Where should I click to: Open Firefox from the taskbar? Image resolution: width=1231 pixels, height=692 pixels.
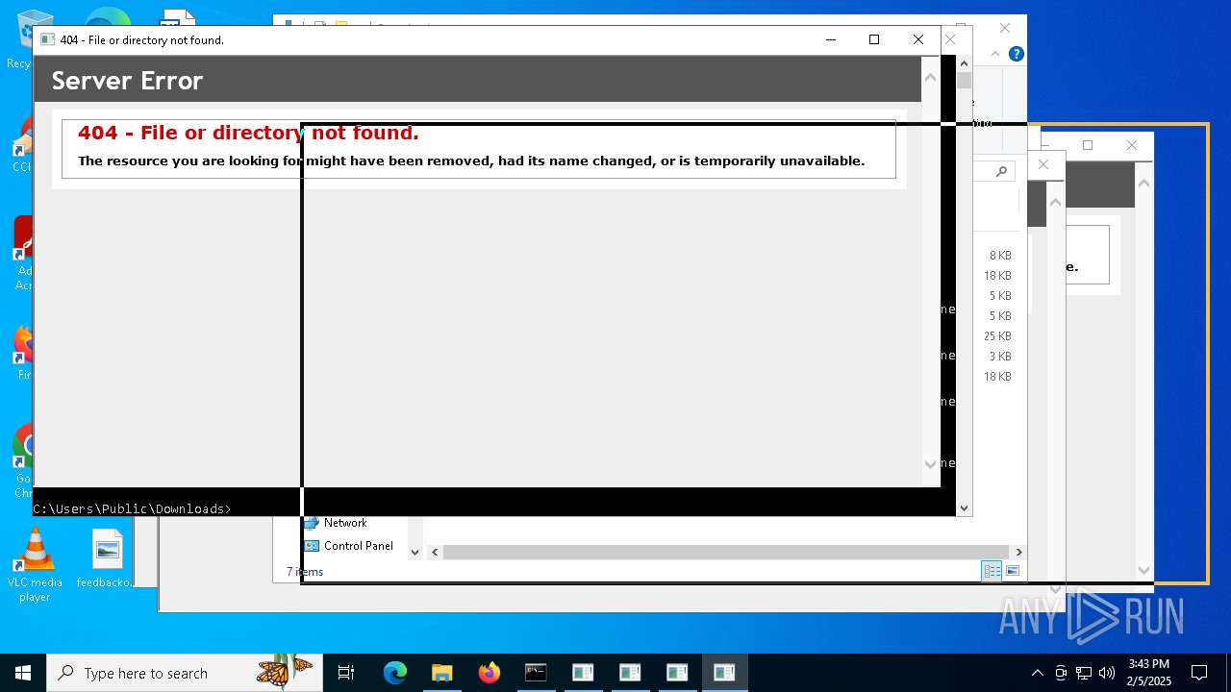pyautogui.click(x=490, y=673)
